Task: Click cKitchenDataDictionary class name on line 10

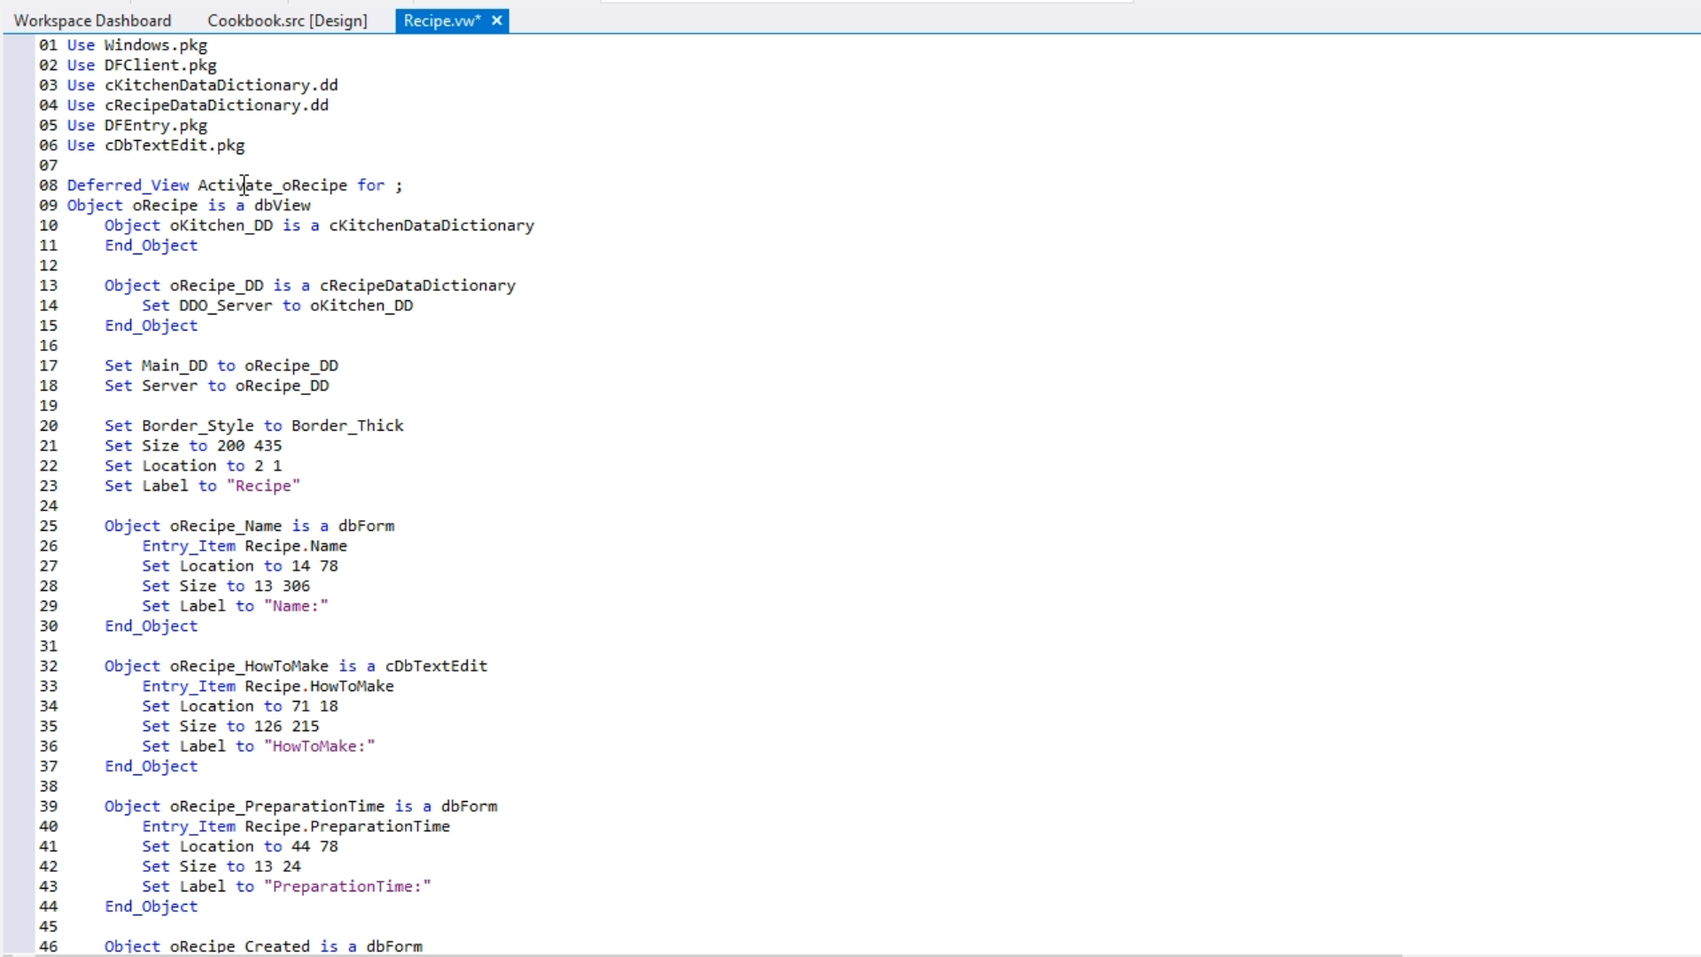Action: (431, 225)
